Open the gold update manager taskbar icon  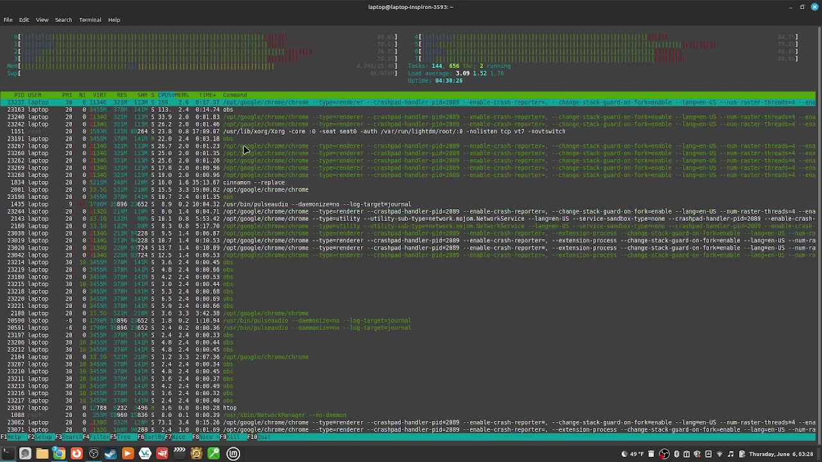[x=197, y=454]
